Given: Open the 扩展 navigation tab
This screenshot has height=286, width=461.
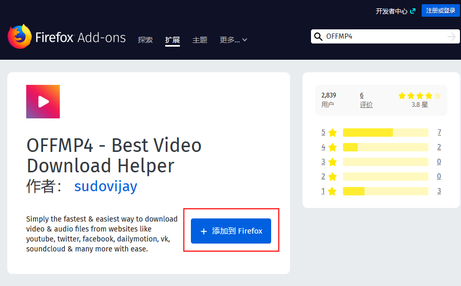Looking at the screenshot, I should point(173,40).
